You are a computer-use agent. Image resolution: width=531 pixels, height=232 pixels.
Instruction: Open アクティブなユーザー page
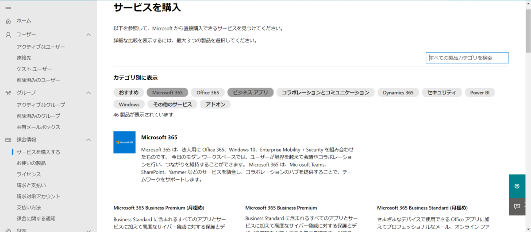coord(41,47)
